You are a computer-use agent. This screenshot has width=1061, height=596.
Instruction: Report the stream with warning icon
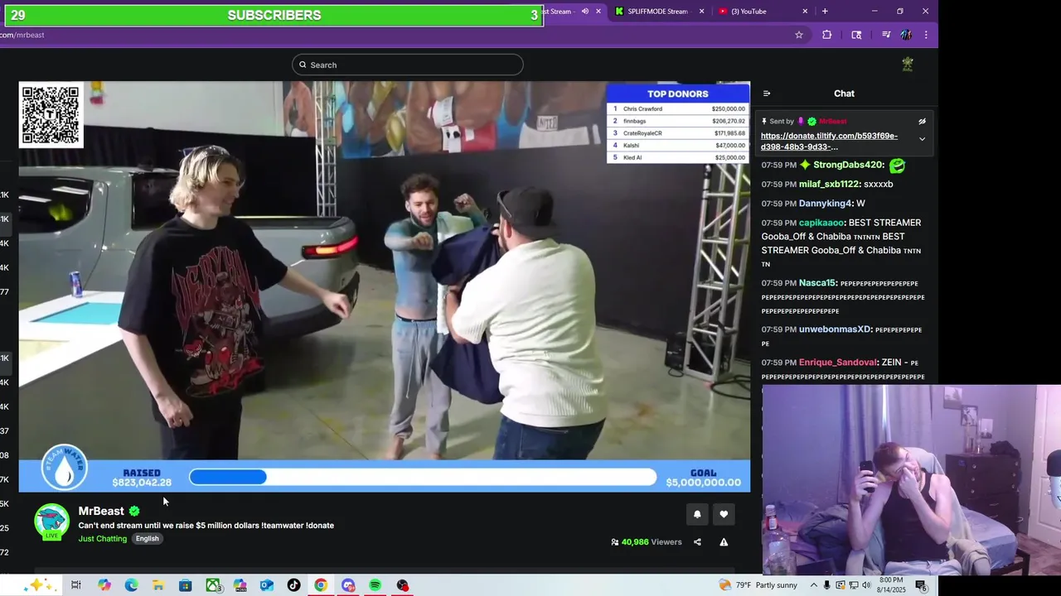coord(724,542)
